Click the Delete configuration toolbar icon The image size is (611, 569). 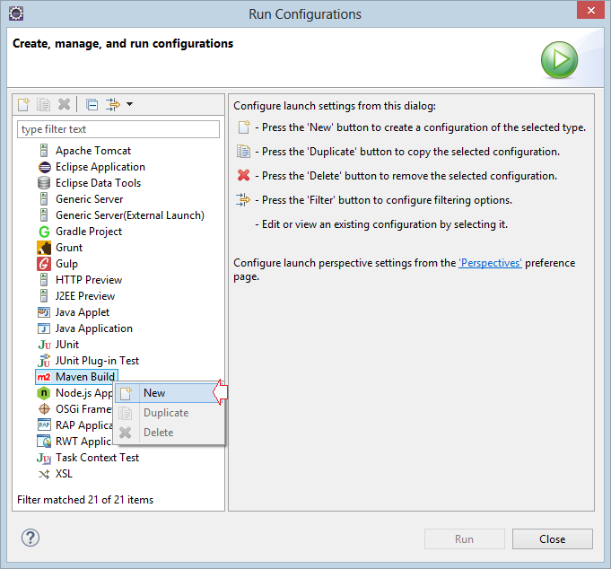click(x=64, y=104)
